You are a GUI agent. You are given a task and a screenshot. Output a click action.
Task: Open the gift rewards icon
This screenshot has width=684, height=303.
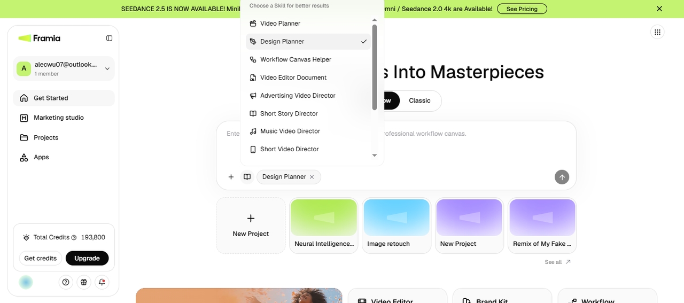click(84, 282)
